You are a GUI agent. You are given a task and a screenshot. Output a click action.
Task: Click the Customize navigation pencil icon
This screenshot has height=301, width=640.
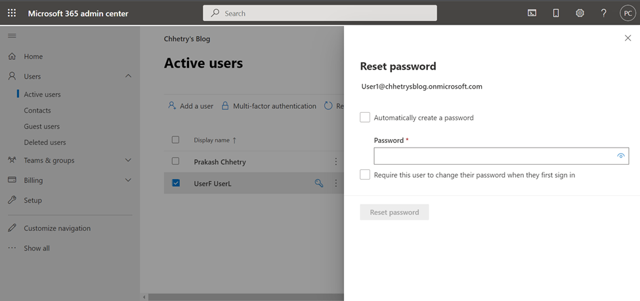click(12, 228)
